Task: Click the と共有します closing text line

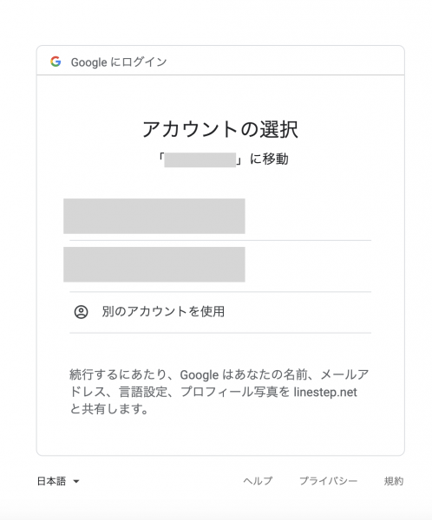Action: (x=109, y=409)
